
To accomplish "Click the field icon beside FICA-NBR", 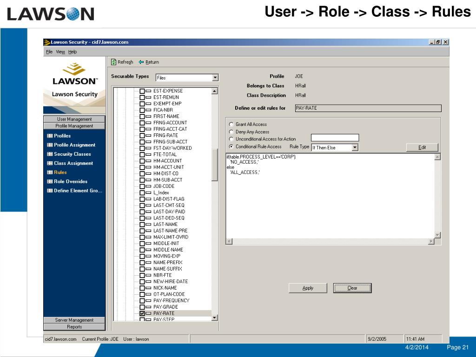I will 148,110.
